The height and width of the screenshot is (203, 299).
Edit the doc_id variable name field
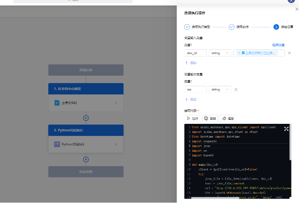pyautogui.click(x=195, y=53)
